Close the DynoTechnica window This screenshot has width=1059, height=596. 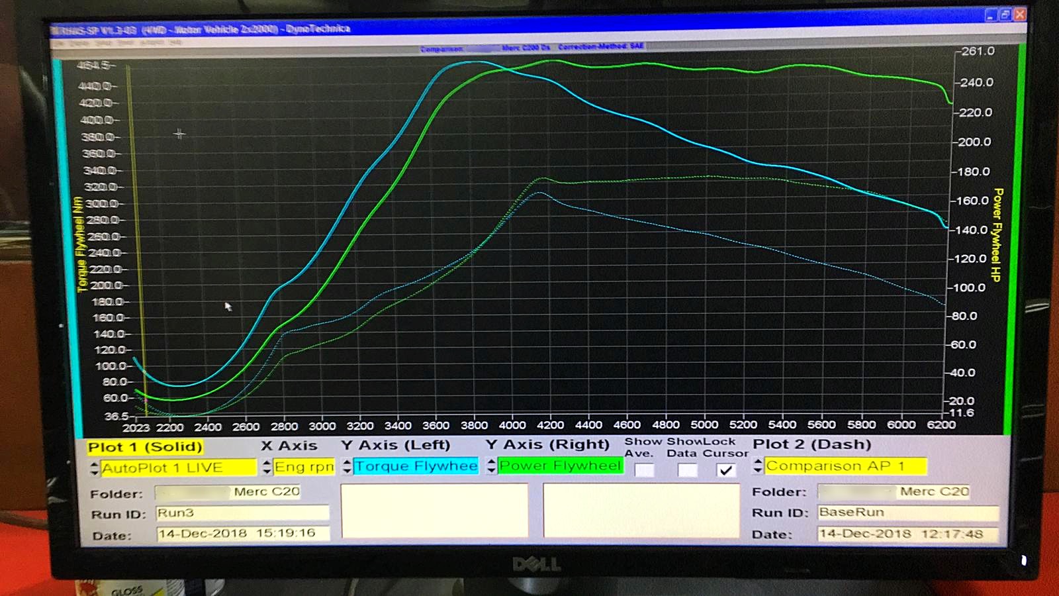coord(1020,14)
